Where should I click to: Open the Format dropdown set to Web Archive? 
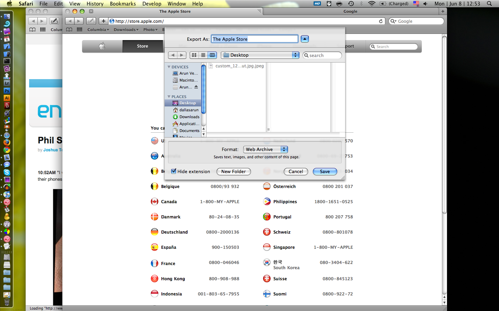coord(265,149)
